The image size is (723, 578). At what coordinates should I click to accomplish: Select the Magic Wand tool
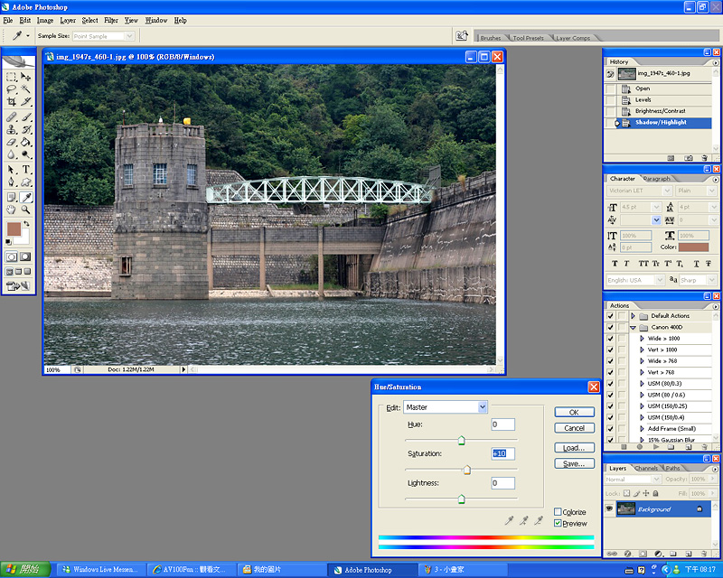(26, 90)
